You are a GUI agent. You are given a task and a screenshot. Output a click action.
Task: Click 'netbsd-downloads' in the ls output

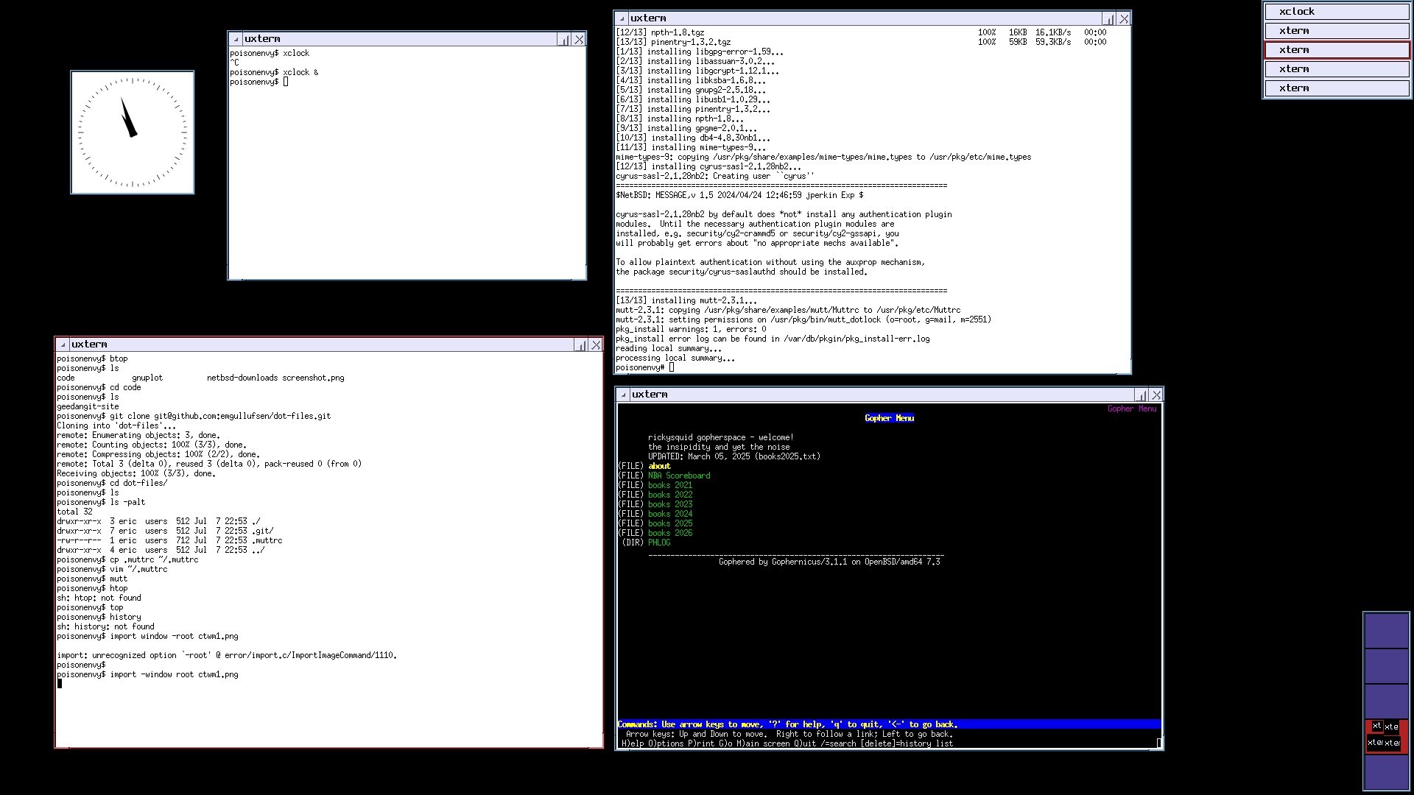tap(242, 378)
